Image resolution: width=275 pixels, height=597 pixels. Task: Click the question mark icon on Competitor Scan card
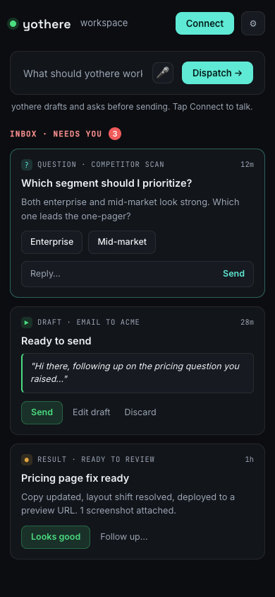(x=27, y=165)
